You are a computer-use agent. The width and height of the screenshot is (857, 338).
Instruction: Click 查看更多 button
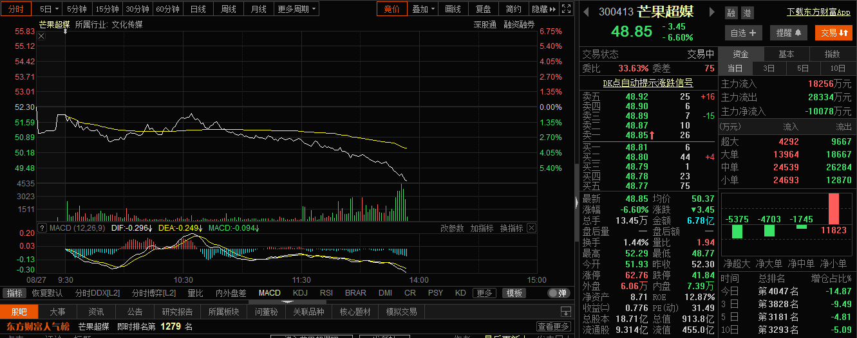(x=554, y=326)
